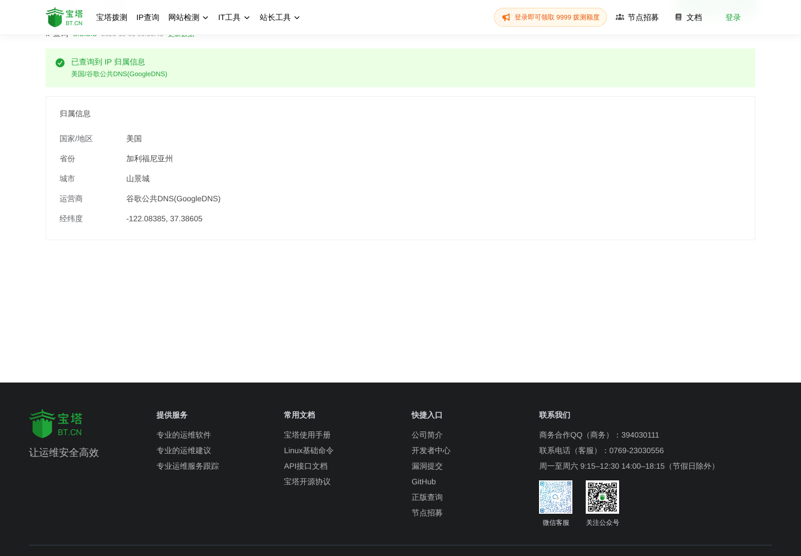Viewport: 801px width, 556px height.
Task: Click the phone number 0769-23030556
Action: [x=636, y=451]
